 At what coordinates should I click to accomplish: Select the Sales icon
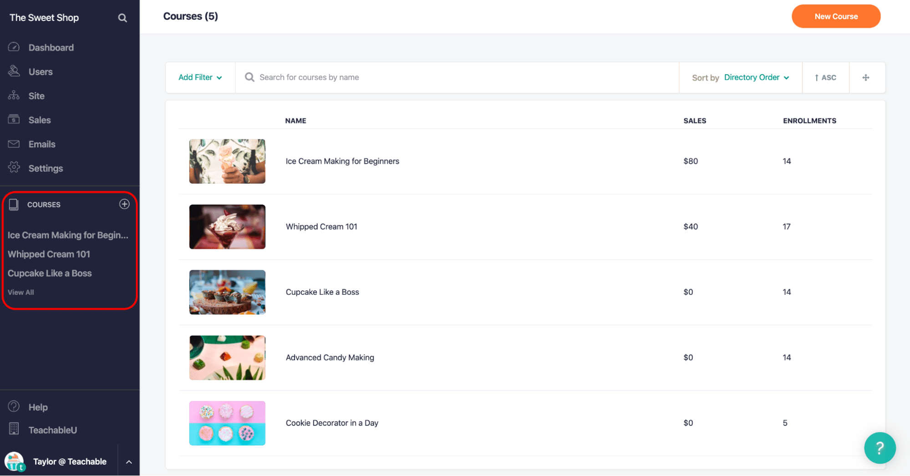pyautogui.click(x=14, y=120)
